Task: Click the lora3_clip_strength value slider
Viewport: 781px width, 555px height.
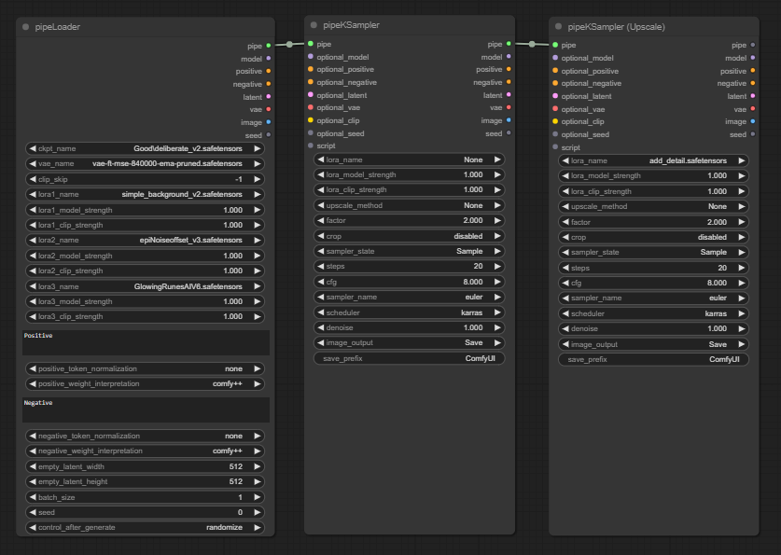Action: 145,316
